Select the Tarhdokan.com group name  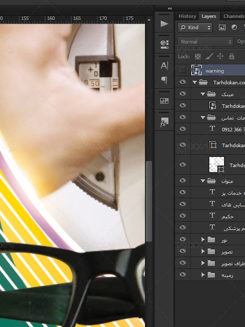click(x=229, y=83)
